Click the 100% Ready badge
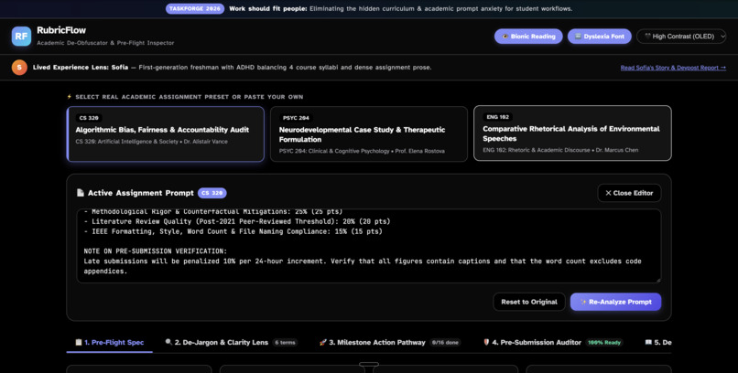Screen dimensions: 738x373 click(604, 343)
